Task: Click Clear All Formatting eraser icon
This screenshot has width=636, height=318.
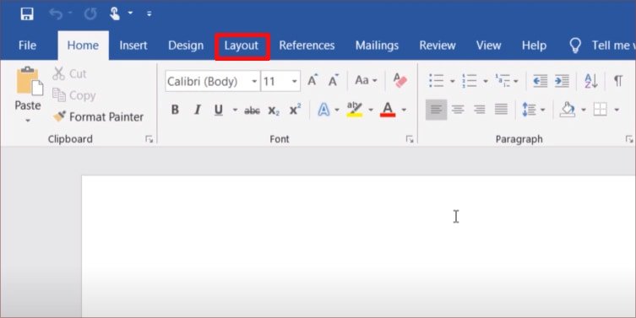Action: [400, 80]
